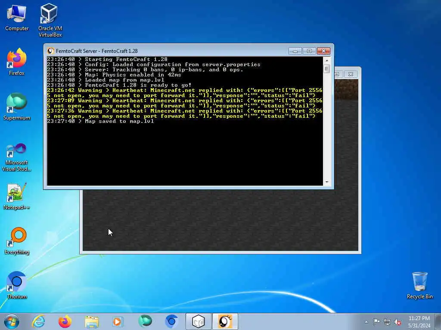The image size is (441, 330).
Task: Select the Everything search desktop shortcut
Action: [x=17, y=241]
